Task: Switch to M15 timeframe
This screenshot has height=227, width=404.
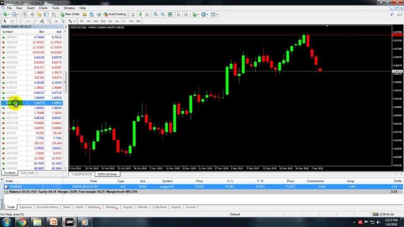Action: [96, 21]
